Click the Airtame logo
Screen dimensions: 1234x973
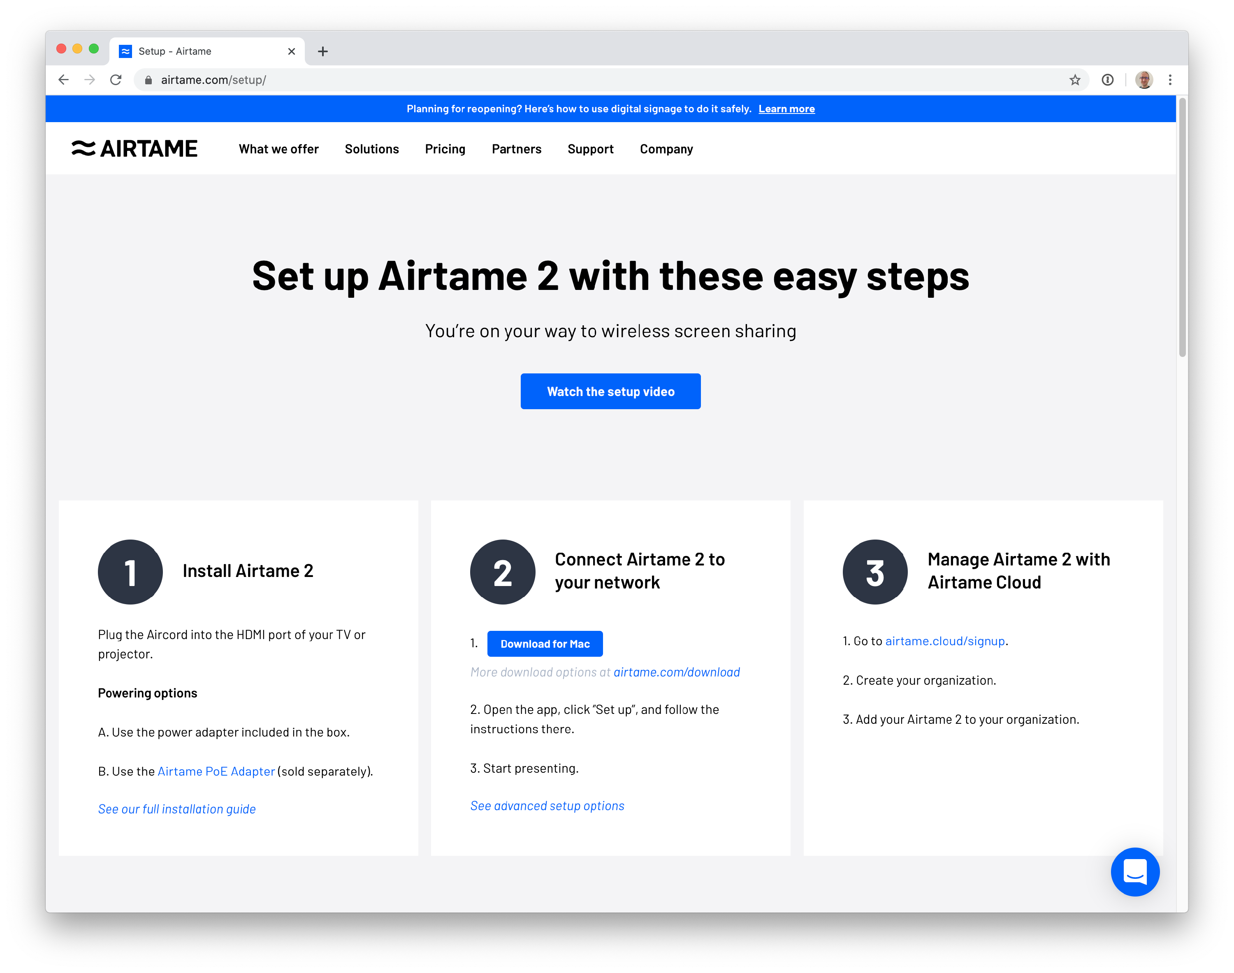[135, 149]
